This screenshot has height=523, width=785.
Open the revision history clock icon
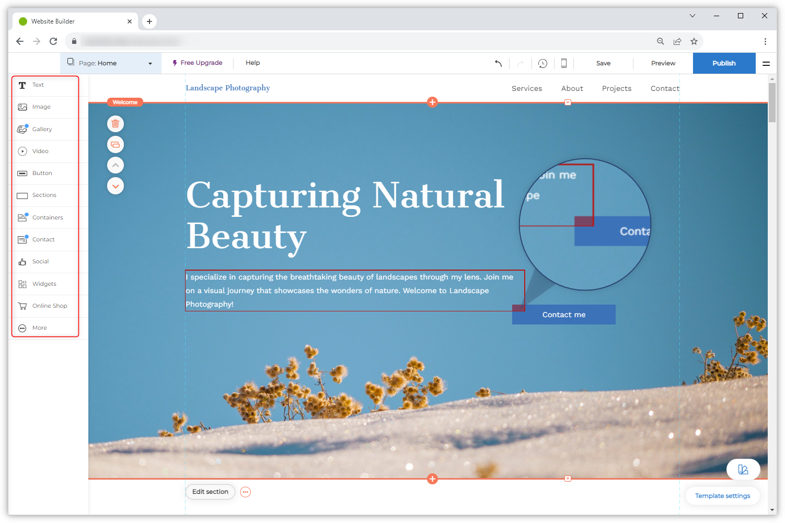click(x=542, y=63)
